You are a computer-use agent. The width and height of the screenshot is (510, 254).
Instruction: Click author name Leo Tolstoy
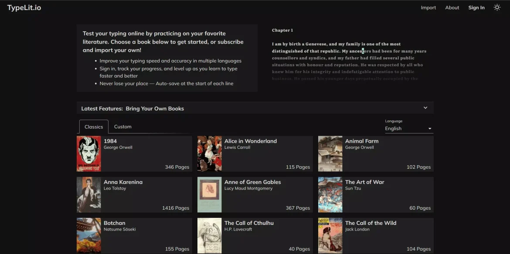point(115,188)
